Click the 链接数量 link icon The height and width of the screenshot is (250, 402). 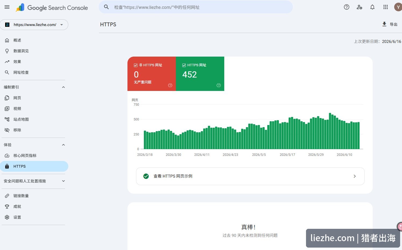(x=7, y=196)
